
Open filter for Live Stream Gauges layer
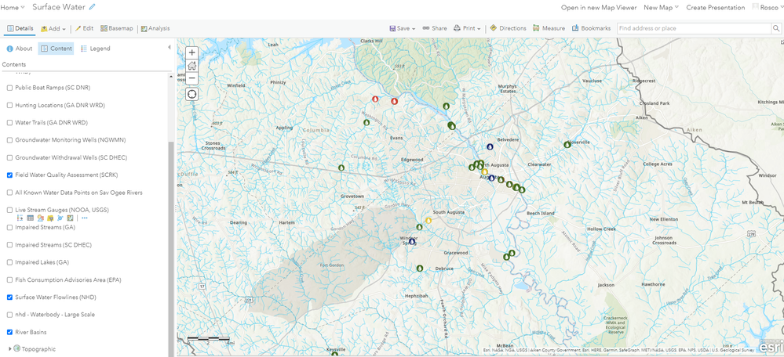click(x=50, y=218)
